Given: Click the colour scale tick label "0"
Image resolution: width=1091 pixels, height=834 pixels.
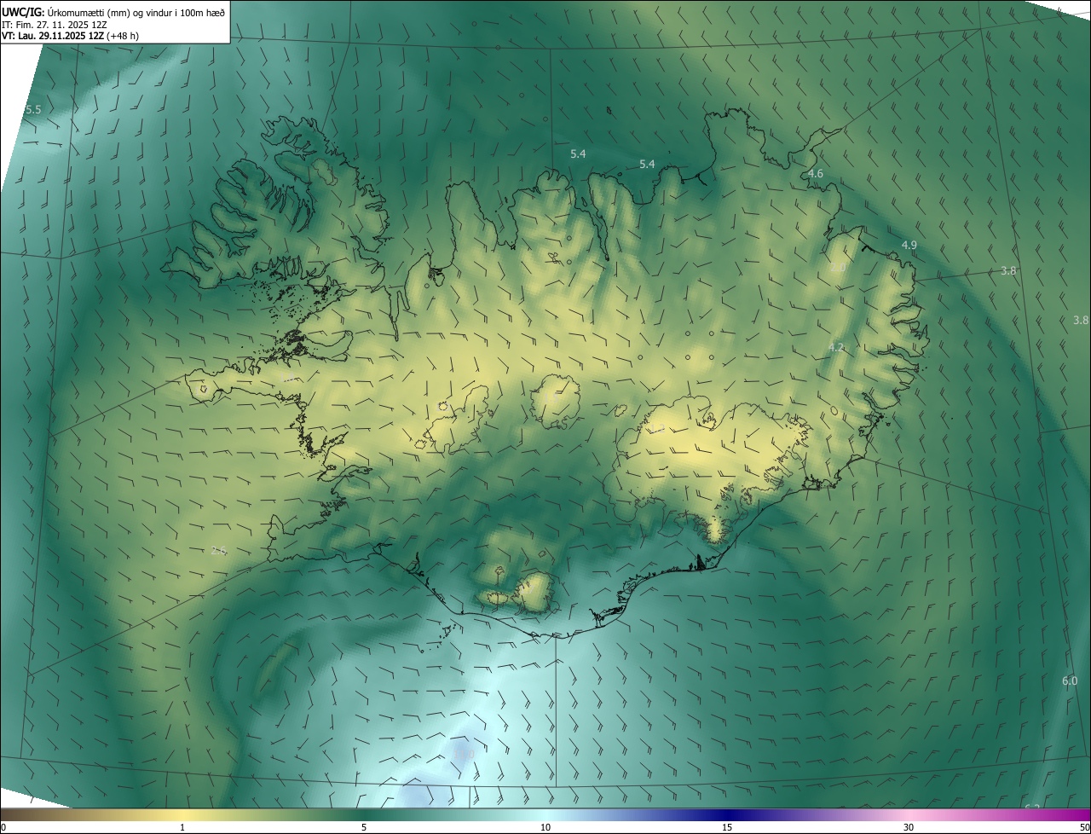Looking at the screenshot, I should (3, 827).
